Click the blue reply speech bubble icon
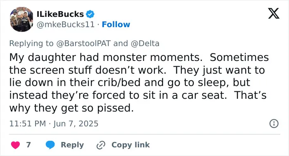 [x=50, y=145]
